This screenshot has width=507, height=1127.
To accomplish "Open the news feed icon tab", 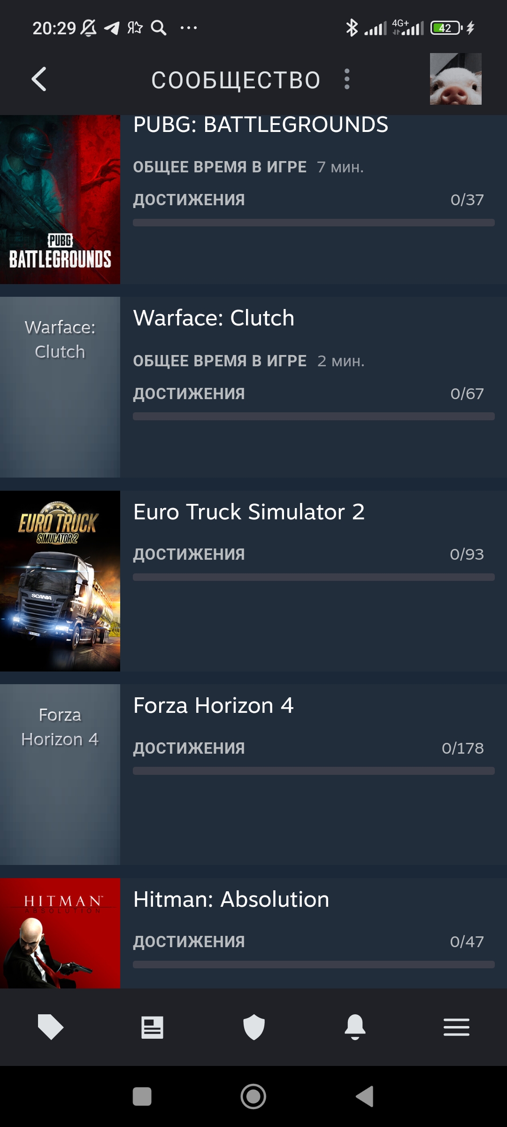I will 152,1027.
